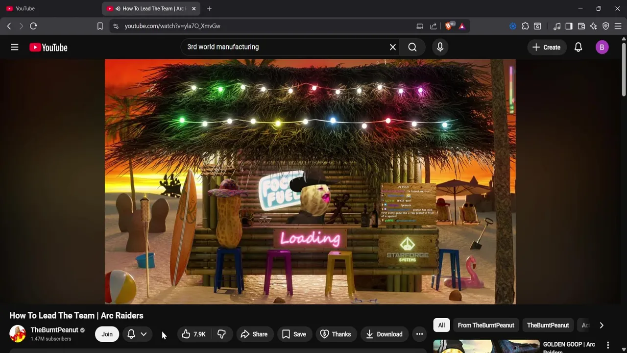Viewport: 627px width, 353px height.
Task: Join the TheBurntPeanut channel membership
Action: click(x=107, y=334)
